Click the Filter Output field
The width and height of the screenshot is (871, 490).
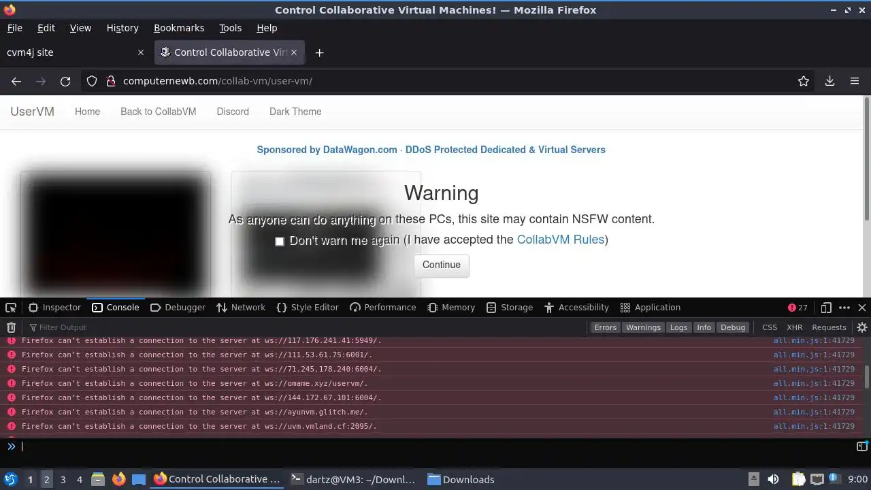[306, 327]
